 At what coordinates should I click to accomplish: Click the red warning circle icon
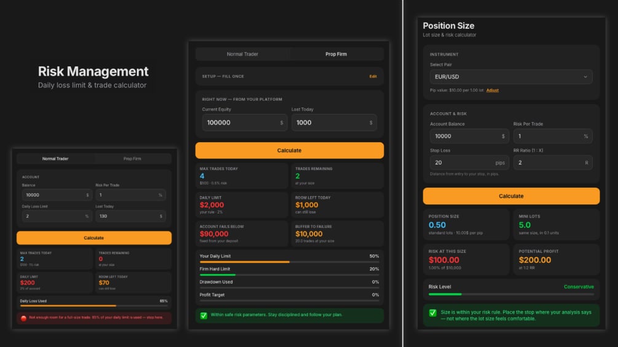pyautogui.click(x=23, y=318)
